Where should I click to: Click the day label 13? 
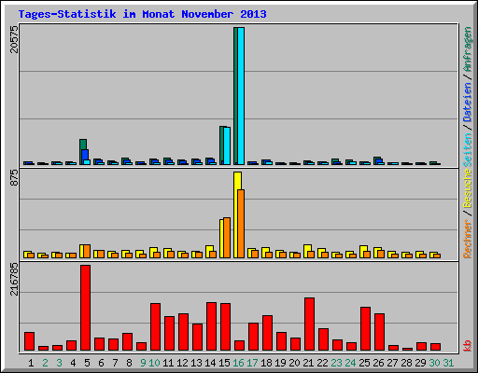196,363
